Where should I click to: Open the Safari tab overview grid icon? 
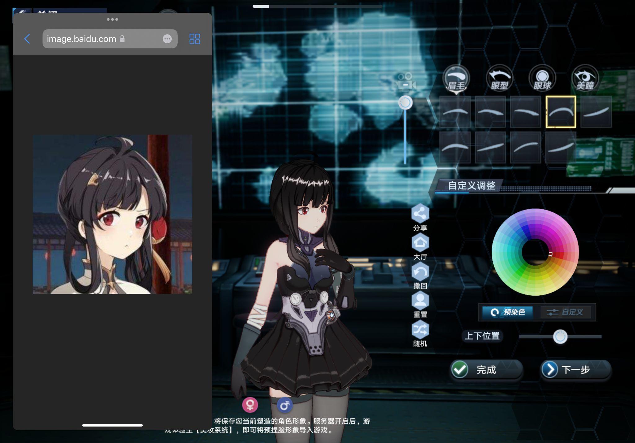tap(195, 39)
